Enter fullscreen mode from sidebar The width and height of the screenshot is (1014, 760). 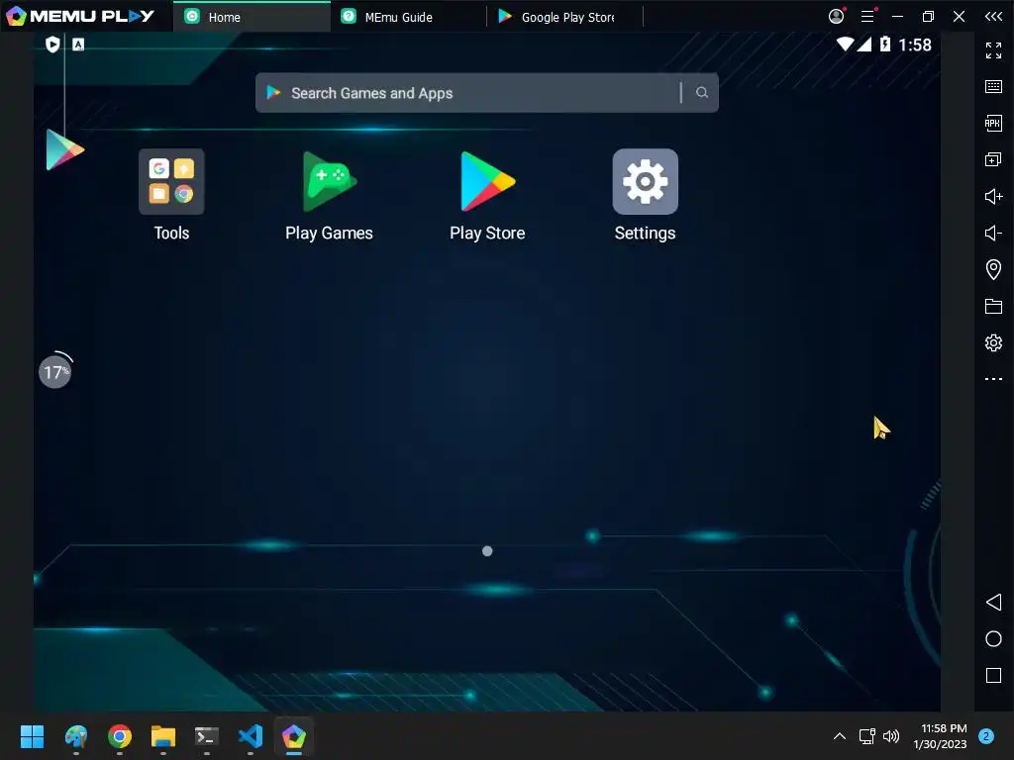click(993, 49)
